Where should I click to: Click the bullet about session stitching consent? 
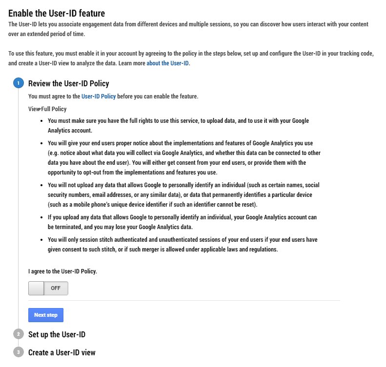click(183, 245)
